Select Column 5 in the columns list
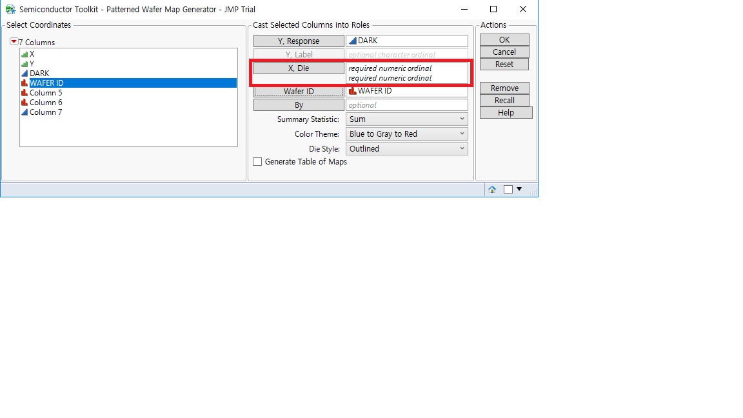The width and height of the screenshot is (743, 418). coord(46,92)
